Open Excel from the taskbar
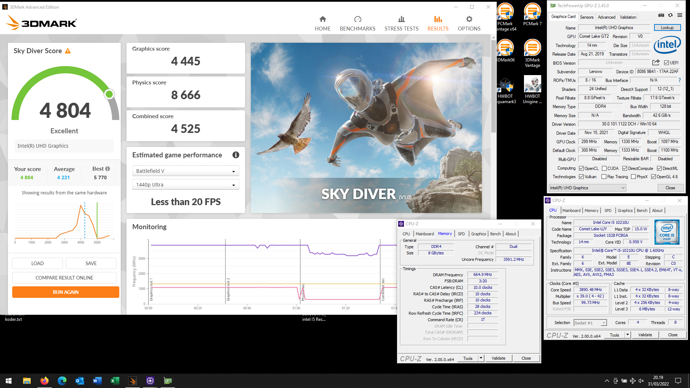Viewport: 690px width, 388px height. click(x=115, y=381)
